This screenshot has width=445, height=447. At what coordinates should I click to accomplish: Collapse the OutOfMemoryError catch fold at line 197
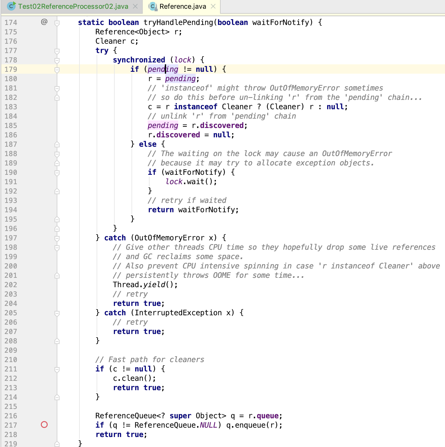57,238
